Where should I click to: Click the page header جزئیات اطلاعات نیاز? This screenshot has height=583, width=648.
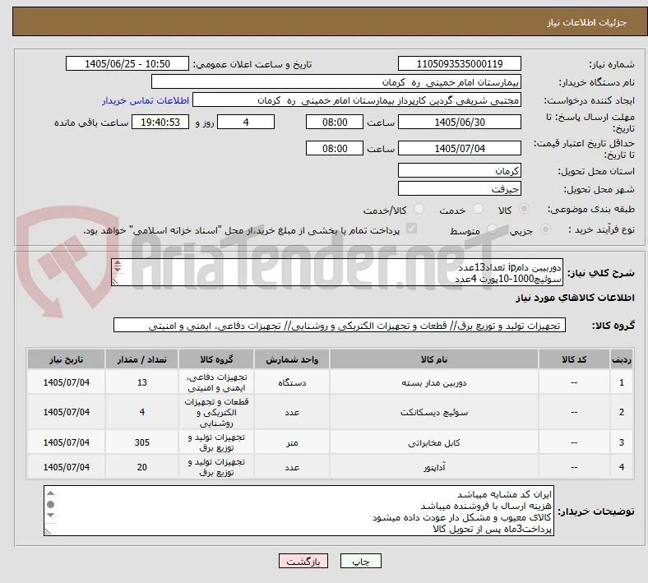coord(587,22)
